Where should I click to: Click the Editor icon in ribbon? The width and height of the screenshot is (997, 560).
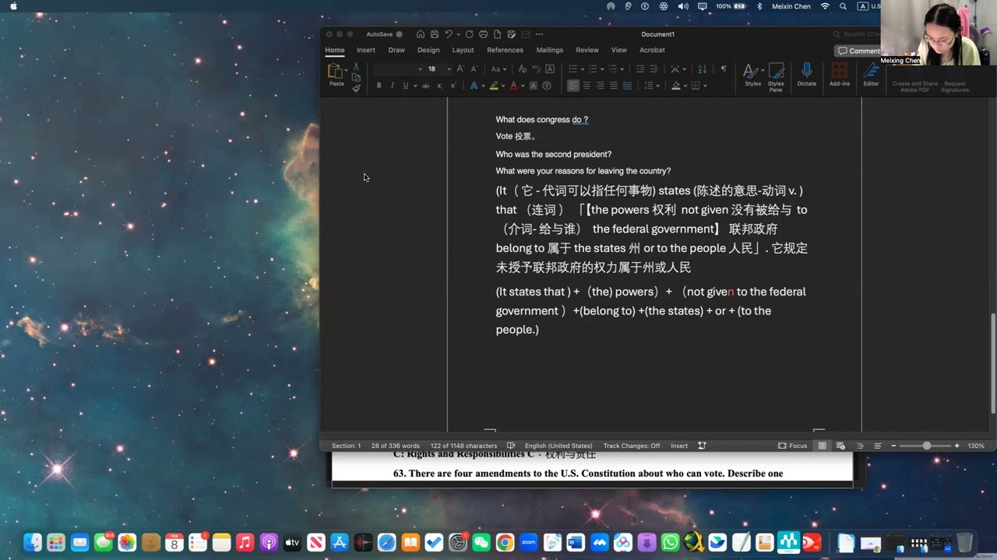[x=871, y=75]
